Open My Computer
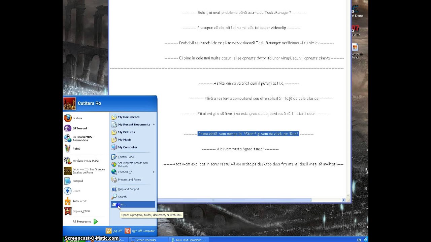Image resolution: width=431 pixels, height=242 pixels. 133,147
